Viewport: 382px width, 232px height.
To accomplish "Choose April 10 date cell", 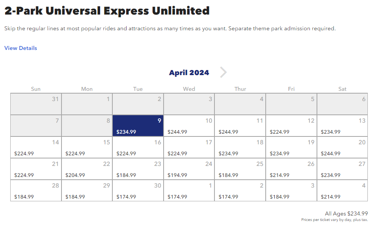I will [189, 126].
